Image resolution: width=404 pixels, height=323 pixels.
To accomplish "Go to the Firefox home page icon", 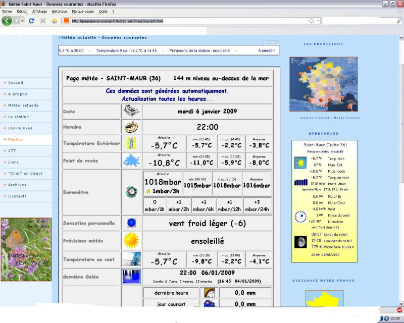I will click(x=55, y=21).
